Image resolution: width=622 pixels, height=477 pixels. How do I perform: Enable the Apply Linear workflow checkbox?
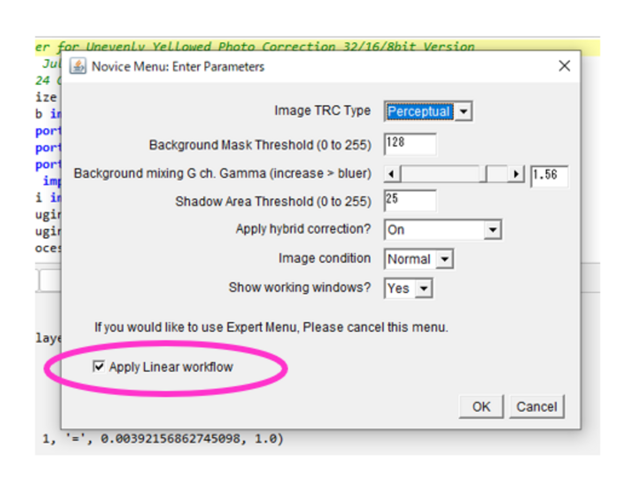(x=99, y=367)
